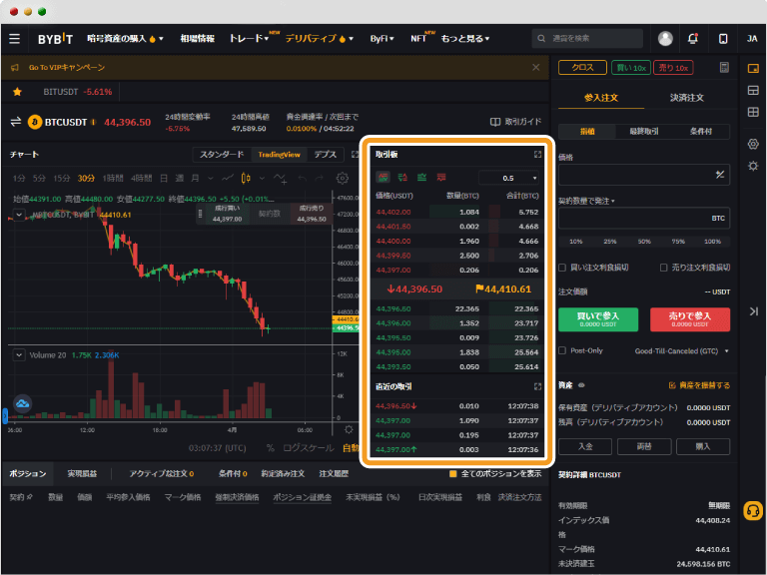Open the mobile app download icon
Screen dimensions: 767x575
click(x=723, y=39)
